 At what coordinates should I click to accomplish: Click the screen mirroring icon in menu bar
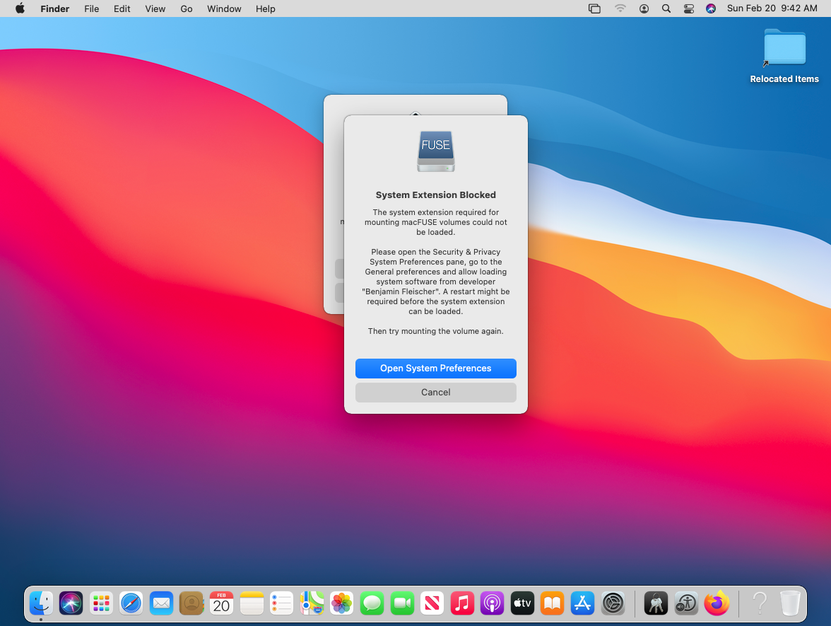[x=595, y=8]
